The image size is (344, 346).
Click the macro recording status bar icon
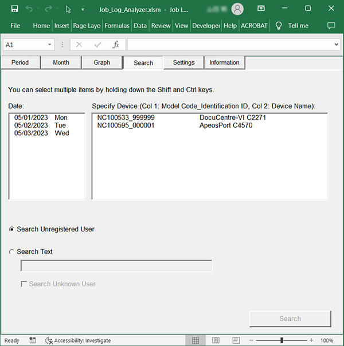[33, 340]
